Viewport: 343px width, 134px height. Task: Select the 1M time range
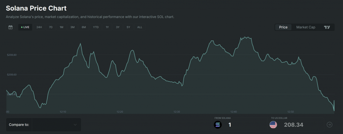pyautogui.click(x=61, y=27)
